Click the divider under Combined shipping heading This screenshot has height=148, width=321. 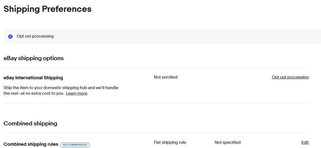(x=156, y=133)
